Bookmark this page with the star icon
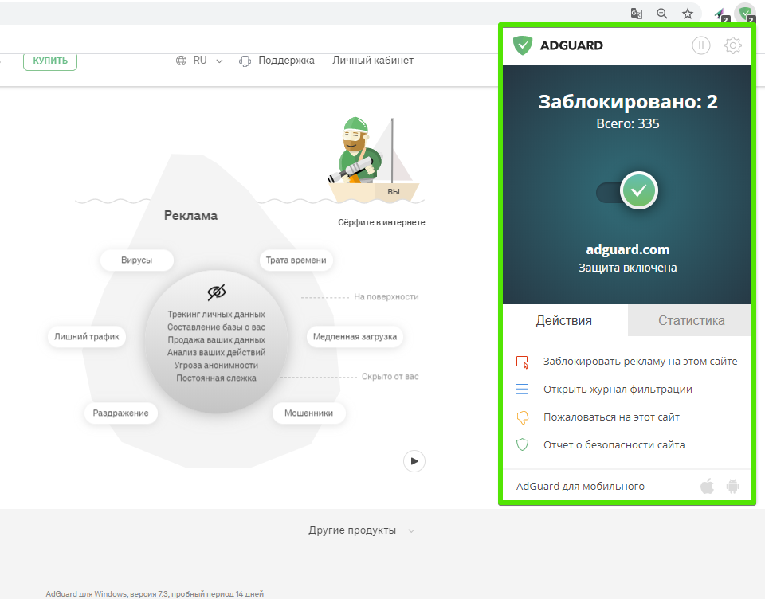765x599 pixels. tap(688, 14)
